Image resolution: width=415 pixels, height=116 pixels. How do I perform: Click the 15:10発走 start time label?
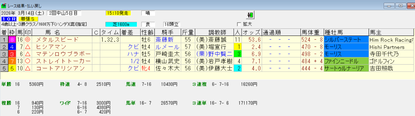(x=118, y=13)
